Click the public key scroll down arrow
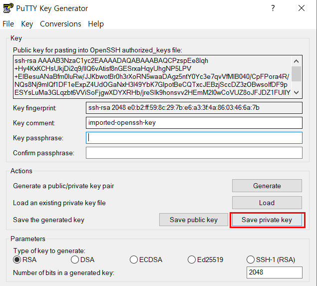317x286 pixels. coord(297,92)
